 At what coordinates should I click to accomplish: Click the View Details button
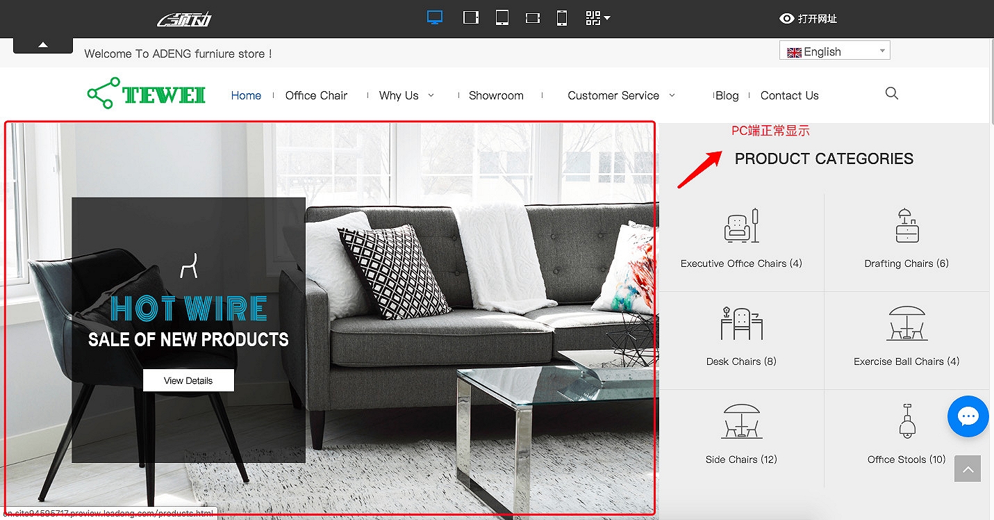tap(188, 380)
